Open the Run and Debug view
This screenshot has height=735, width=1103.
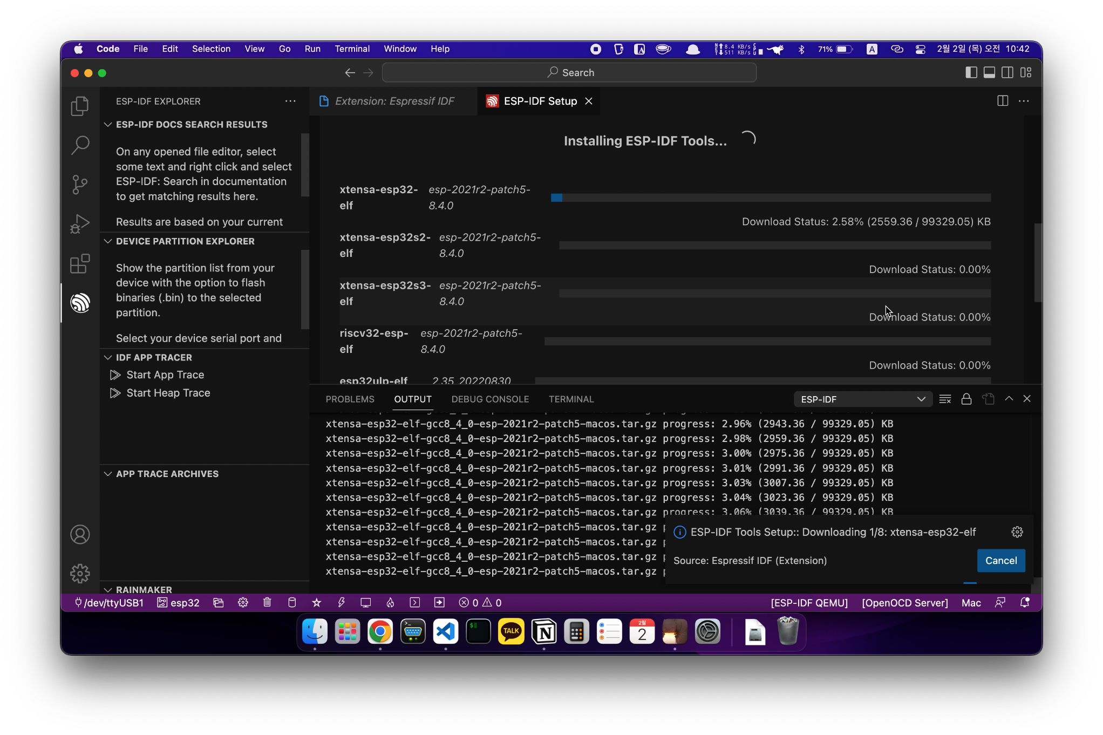(80, 224)
